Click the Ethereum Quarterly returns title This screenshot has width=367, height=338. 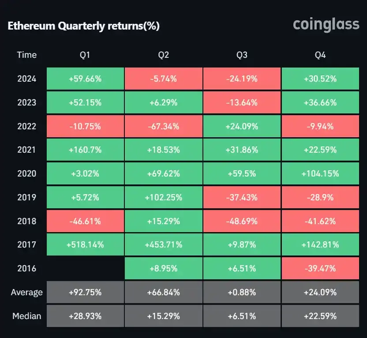click(84, 26)
